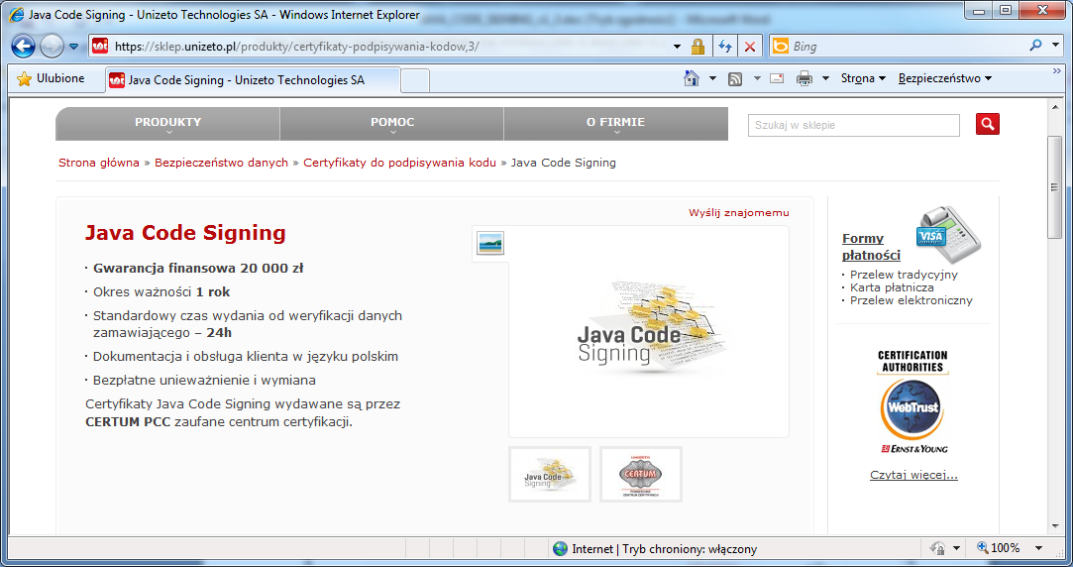Click the RSS feeds icon
The image size is (1073, 567).
tap(735, 78)
